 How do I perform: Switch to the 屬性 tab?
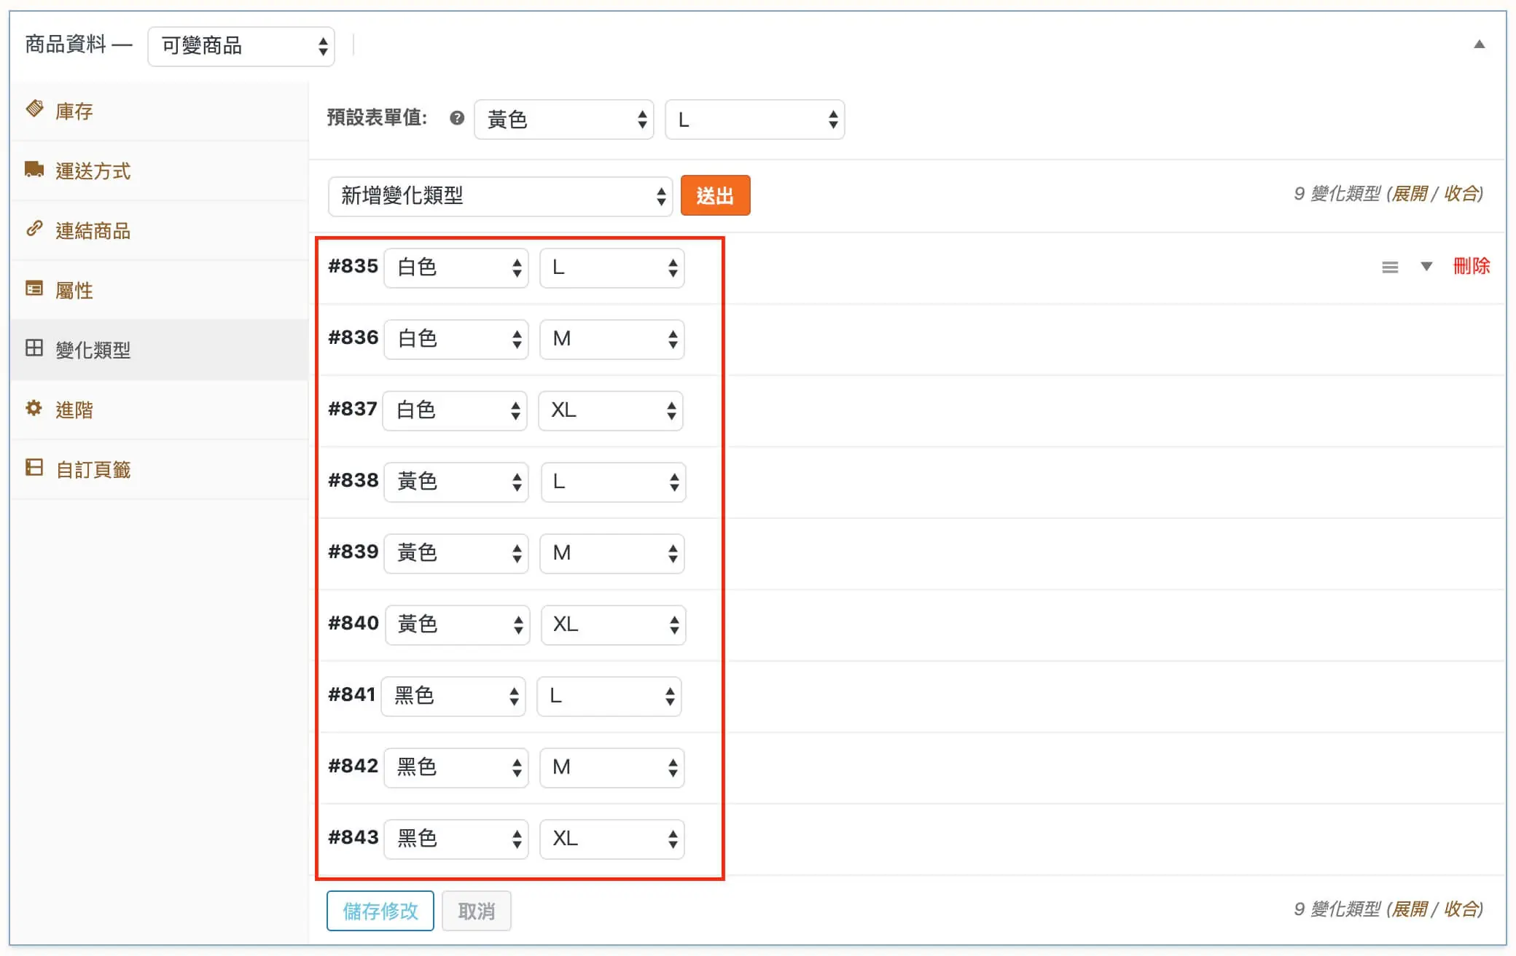click(x=160, y=290)
